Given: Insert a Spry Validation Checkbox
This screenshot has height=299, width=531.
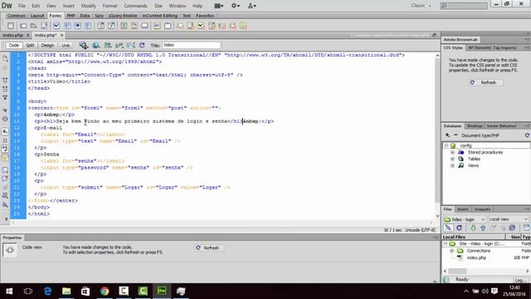Looking at the screenshot, I should pyautogui.click(x=201, y=26).
